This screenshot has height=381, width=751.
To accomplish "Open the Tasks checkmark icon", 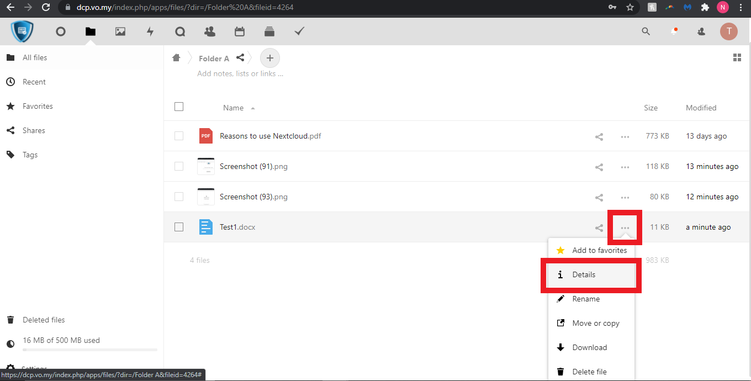I will (x=299, y=31).
